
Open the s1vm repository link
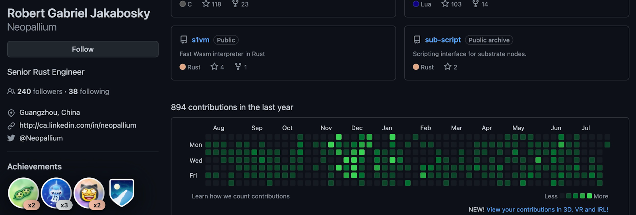(200, 40)
